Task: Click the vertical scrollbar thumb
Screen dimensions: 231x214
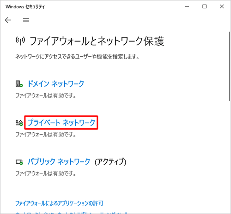Action: [x=230, y=66]
